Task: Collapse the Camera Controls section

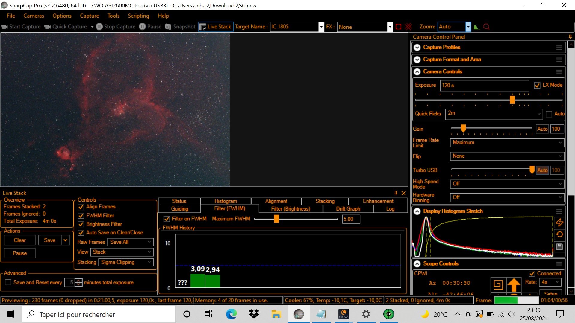Action: 417,72
